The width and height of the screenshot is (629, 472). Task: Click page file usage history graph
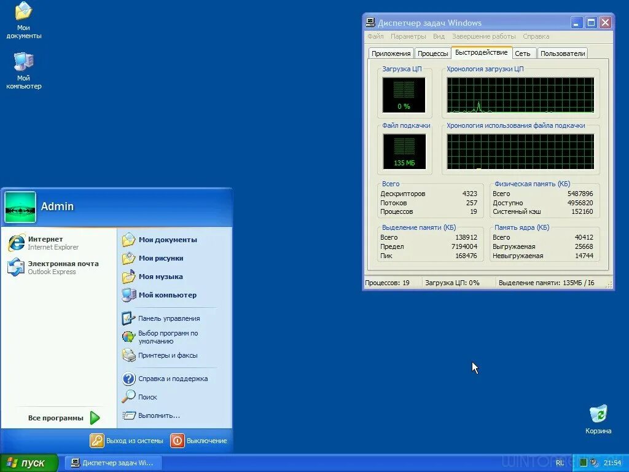pos(520,151)
